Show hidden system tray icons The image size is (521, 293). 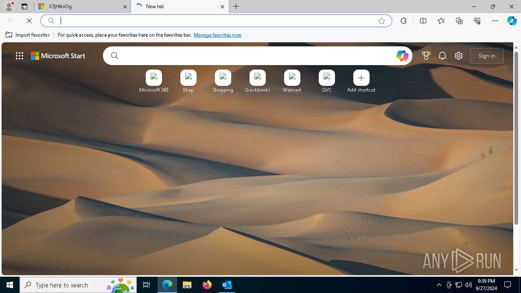click(x=439, y=285)
